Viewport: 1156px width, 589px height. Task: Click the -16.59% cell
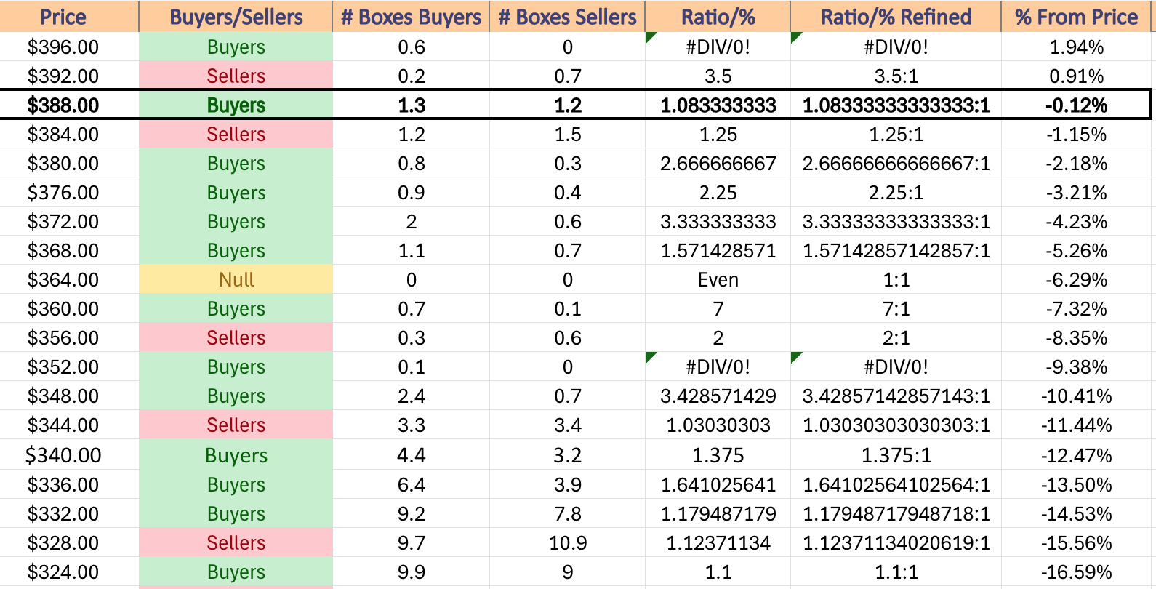click(1076, 572)
